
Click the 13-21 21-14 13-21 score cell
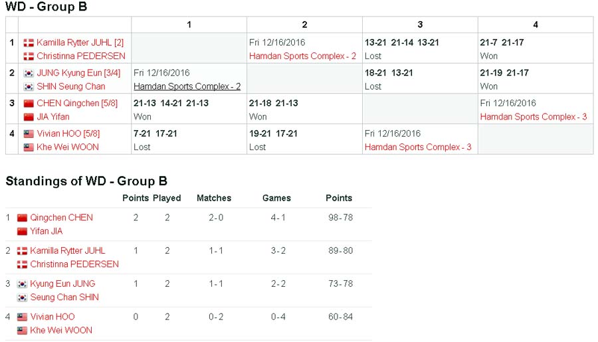pos(401,43)
